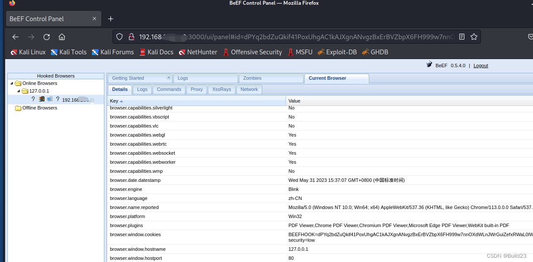This screenshot has width=533, height=262.
Task: Click the Windows OS icon of hooked browser
Action: click(42, 99)
